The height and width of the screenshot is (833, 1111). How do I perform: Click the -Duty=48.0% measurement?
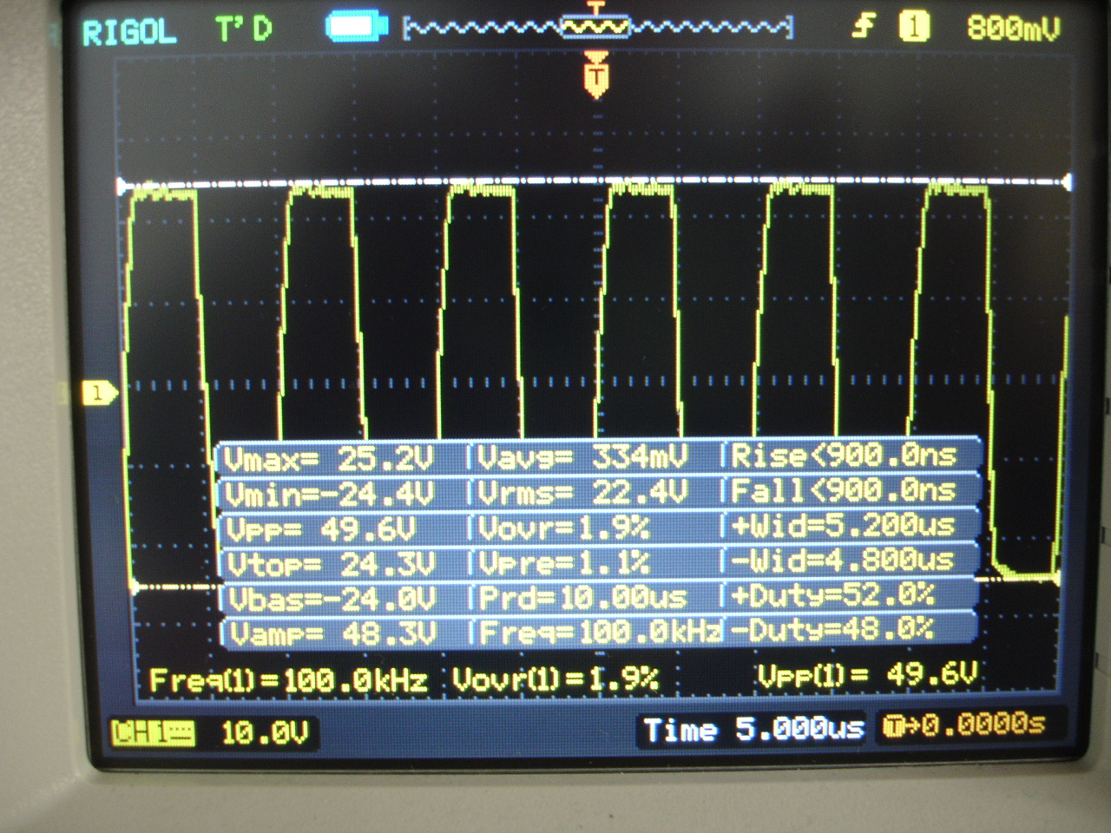pyautogui.click(x=833, y=629)
